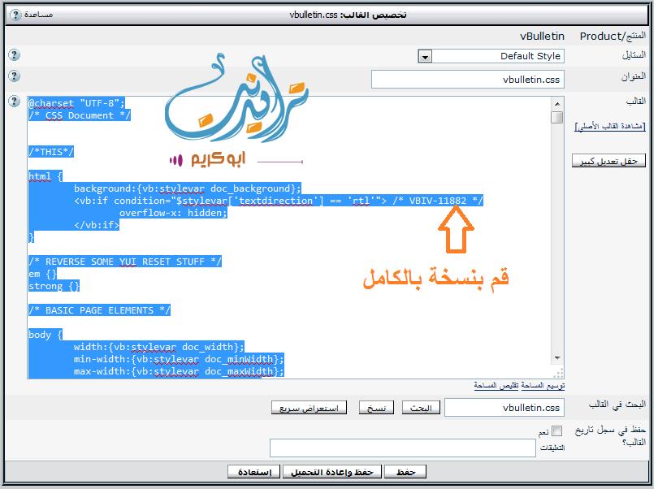Click the استعراض سريع quick preview button
658x489 pixels.
tap(309, 408)
